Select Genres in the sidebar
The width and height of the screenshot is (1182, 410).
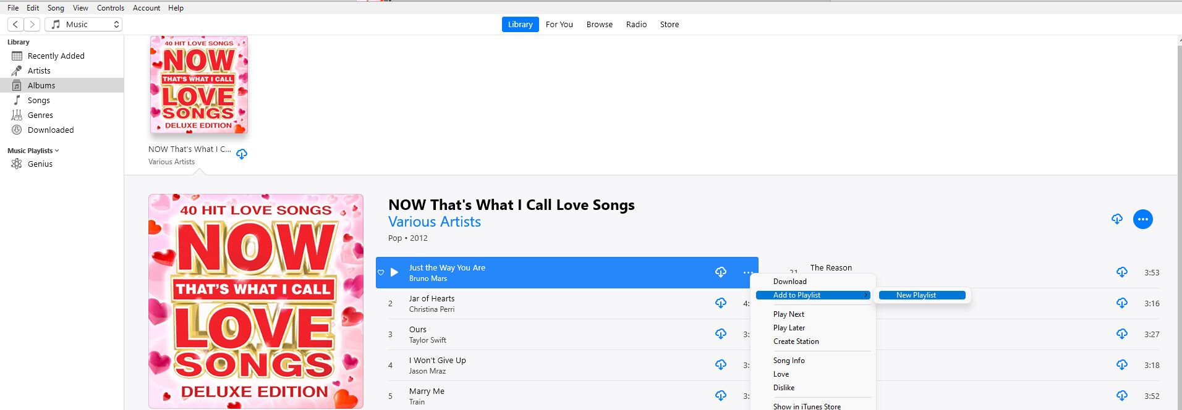point(62,115)
